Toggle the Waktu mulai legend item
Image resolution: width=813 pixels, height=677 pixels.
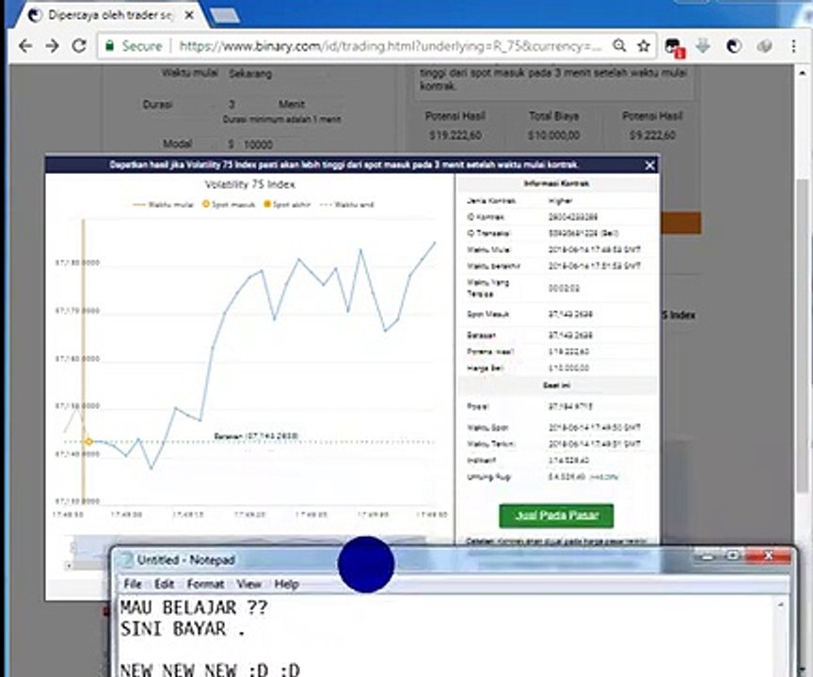tap(164, 205)
